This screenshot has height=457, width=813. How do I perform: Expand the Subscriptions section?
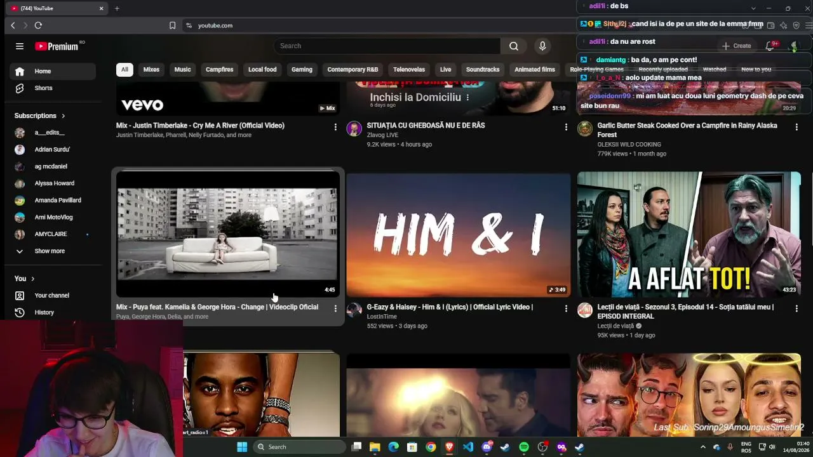(40, 116)
